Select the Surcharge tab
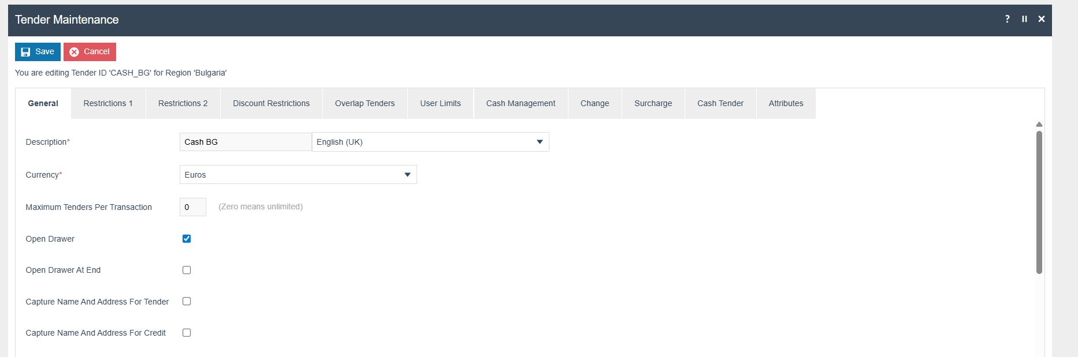The height and width of the screenshot is (357, 1078). (x=653, y=104)
